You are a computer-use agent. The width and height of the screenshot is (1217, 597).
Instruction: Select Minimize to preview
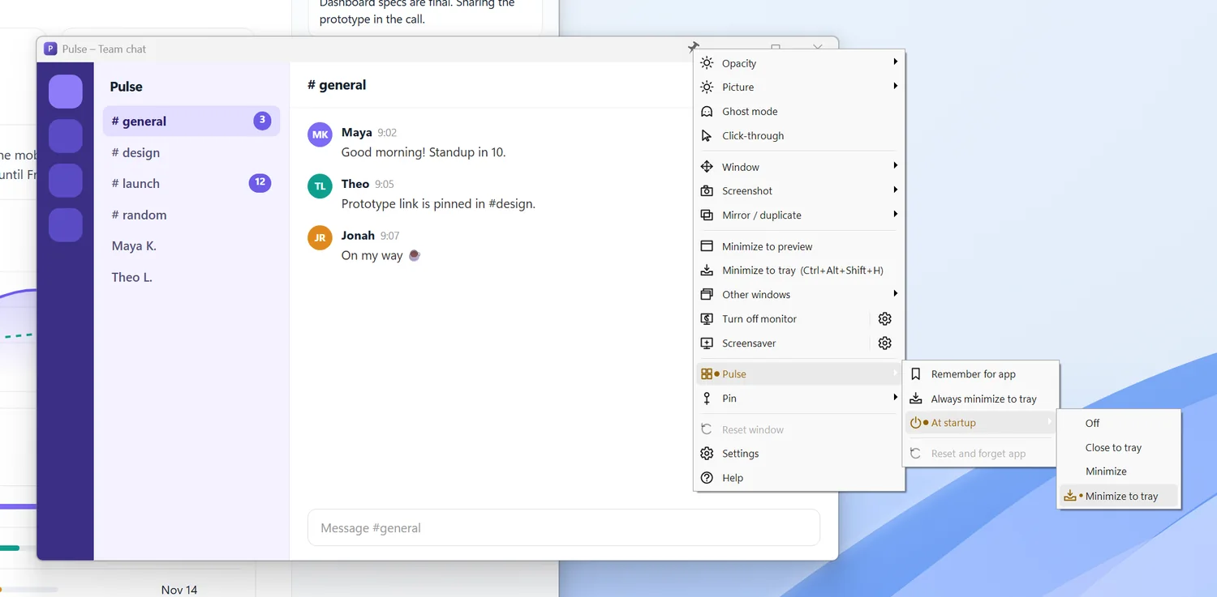[x=799, y=246]
